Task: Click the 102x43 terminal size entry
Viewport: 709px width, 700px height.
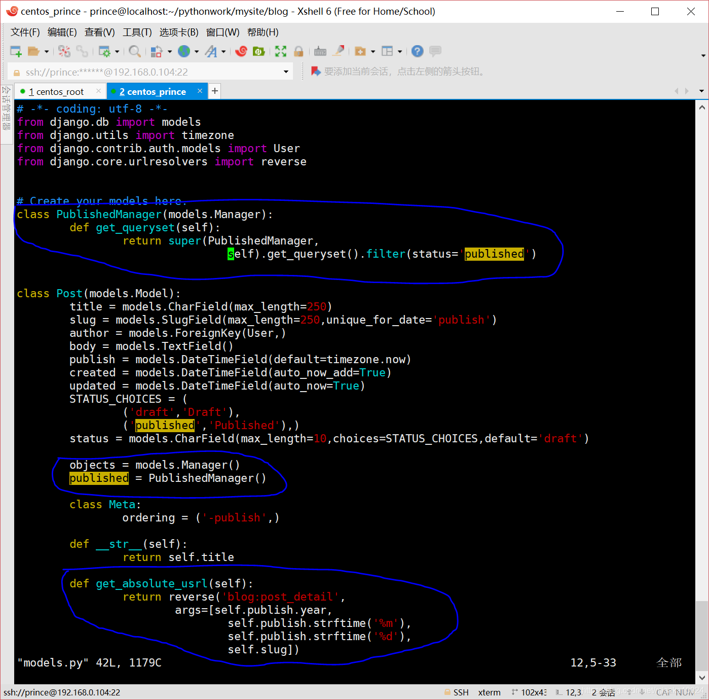Action: tap(529, 692)
